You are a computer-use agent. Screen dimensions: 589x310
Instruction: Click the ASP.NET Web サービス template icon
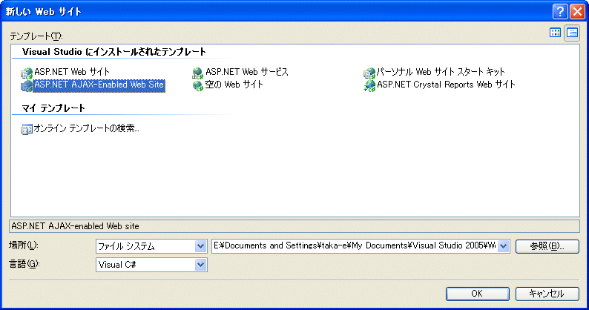click(197, 73)
